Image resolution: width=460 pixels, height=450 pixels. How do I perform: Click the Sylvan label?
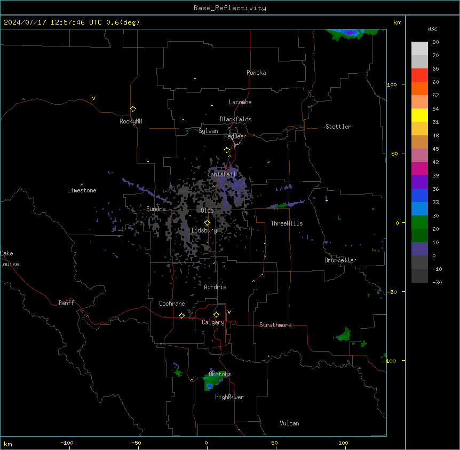tap(208, 131)
